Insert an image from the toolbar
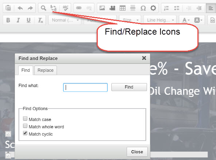The height and width of the screenshot is (160, 216). (x=102, y=8)
